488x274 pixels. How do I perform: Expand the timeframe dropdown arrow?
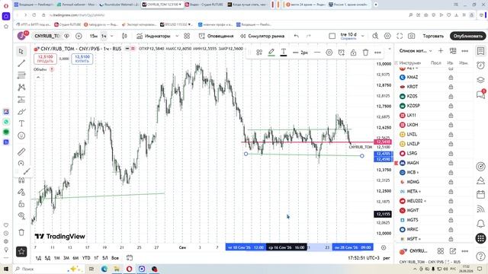[112, 36]
